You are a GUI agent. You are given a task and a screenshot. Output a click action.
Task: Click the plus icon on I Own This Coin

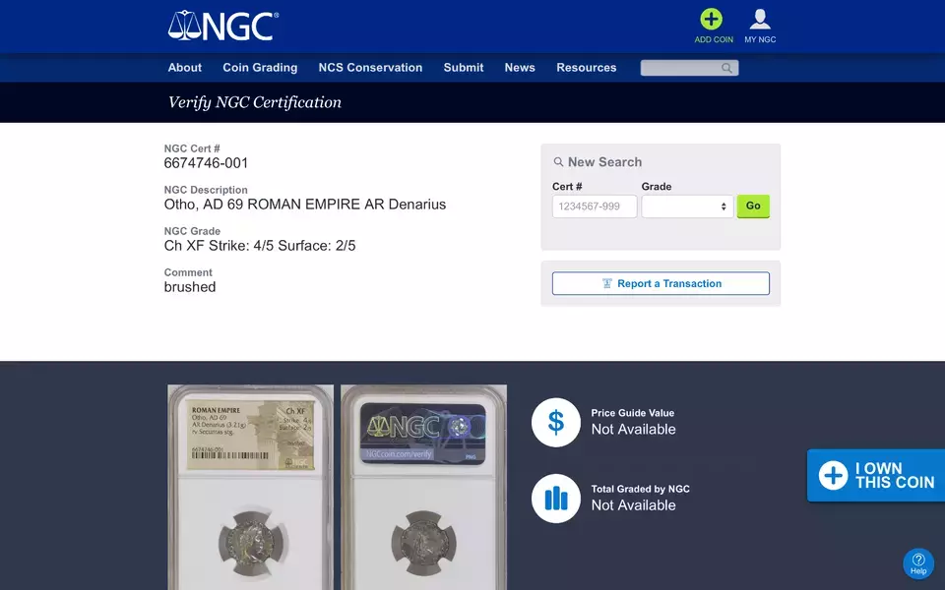(x=833, y=476)
